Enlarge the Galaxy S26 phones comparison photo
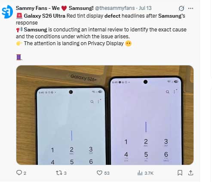The image size is (212, 182). [105, 115]
